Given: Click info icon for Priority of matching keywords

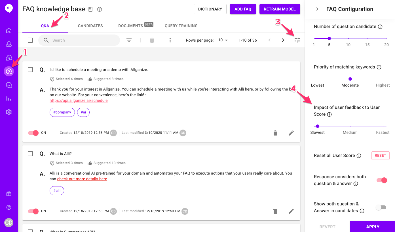Looking at the screenshot, I should [x=379, y=67].
